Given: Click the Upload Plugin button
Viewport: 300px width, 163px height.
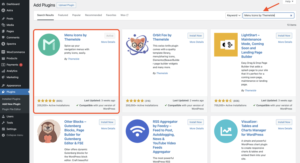Looking at the screenshot, I should [66, 5].
